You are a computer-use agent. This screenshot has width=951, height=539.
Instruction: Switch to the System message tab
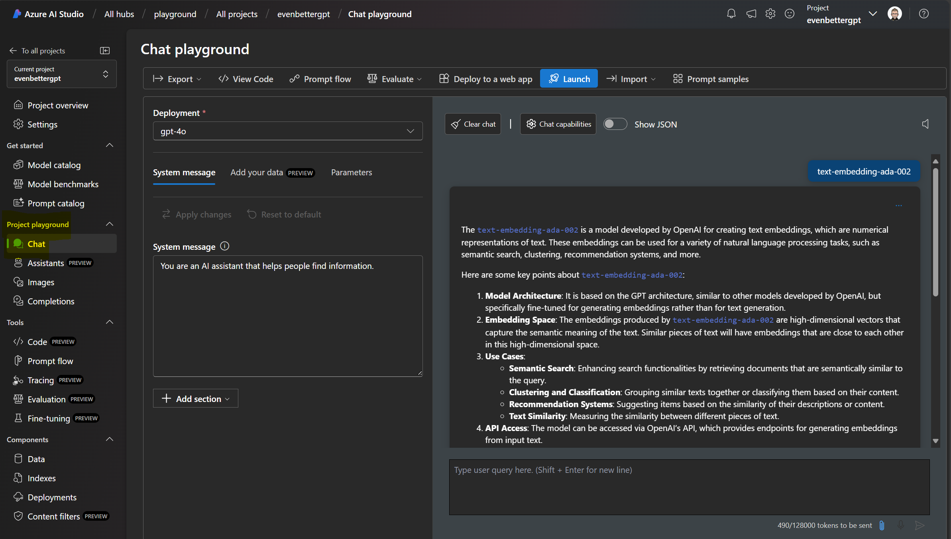coord(184,172)
